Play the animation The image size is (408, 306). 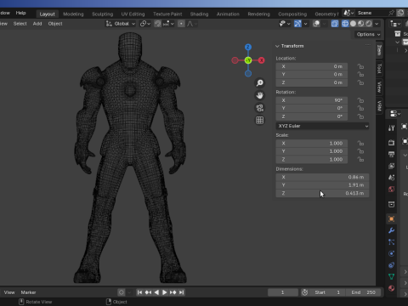[x=165, y=292]
